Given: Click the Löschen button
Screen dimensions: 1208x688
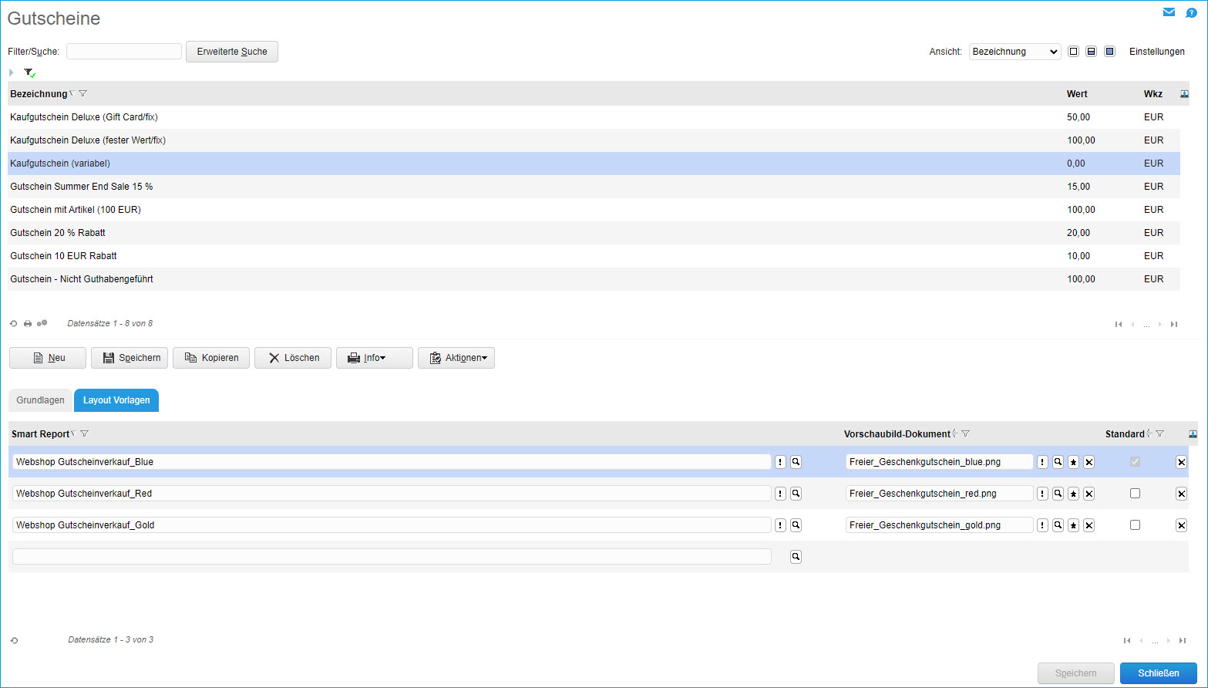Looking at the screenshot, I should coord(293,358).
